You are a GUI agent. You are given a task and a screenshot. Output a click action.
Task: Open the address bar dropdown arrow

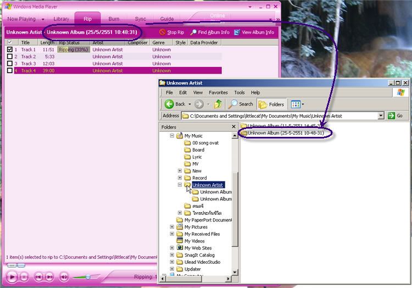[381, 116]
